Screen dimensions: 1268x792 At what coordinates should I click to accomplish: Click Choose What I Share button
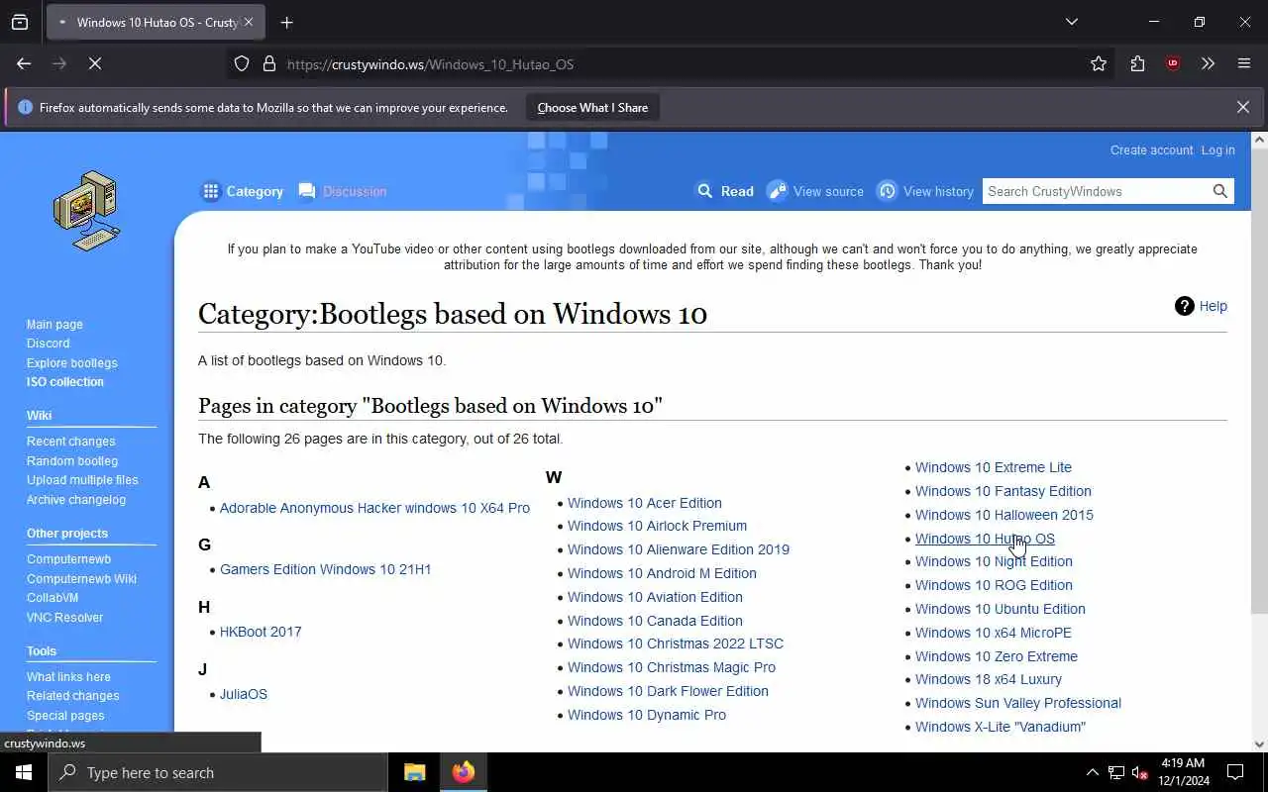592,108
